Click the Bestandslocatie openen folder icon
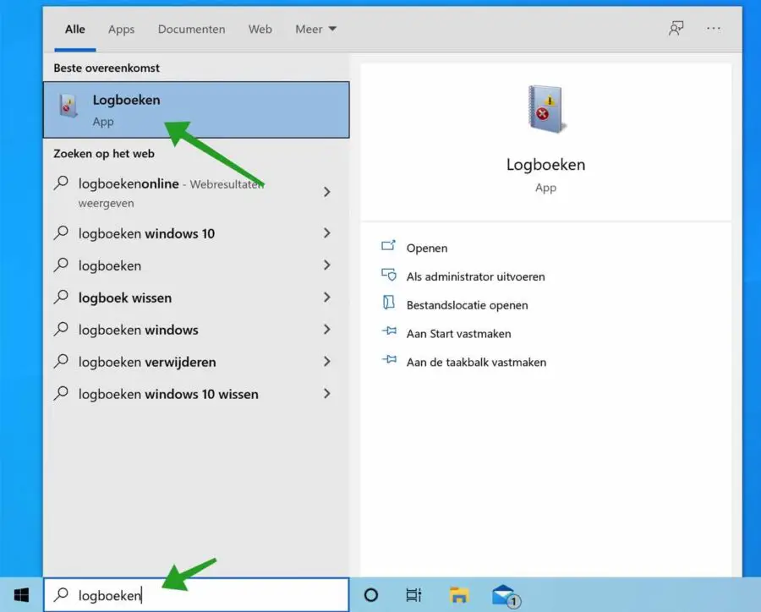The height and width of the screenshot is (612, 761). [x=388, y=303]
